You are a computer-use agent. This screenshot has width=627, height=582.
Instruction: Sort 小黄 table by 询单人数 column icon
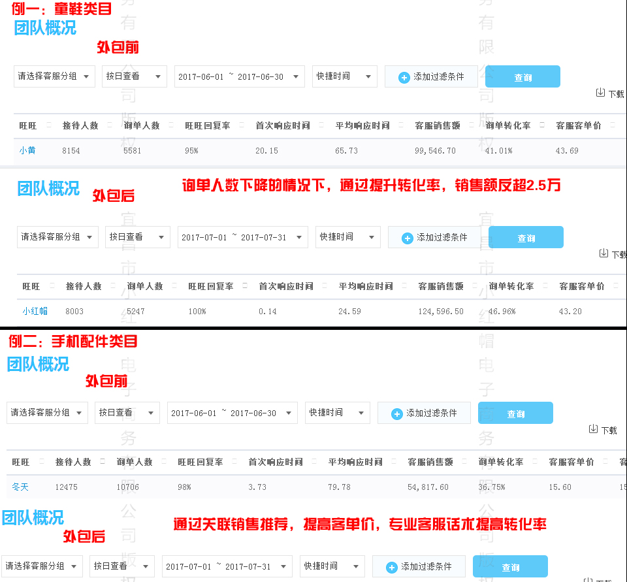(171, 125)
